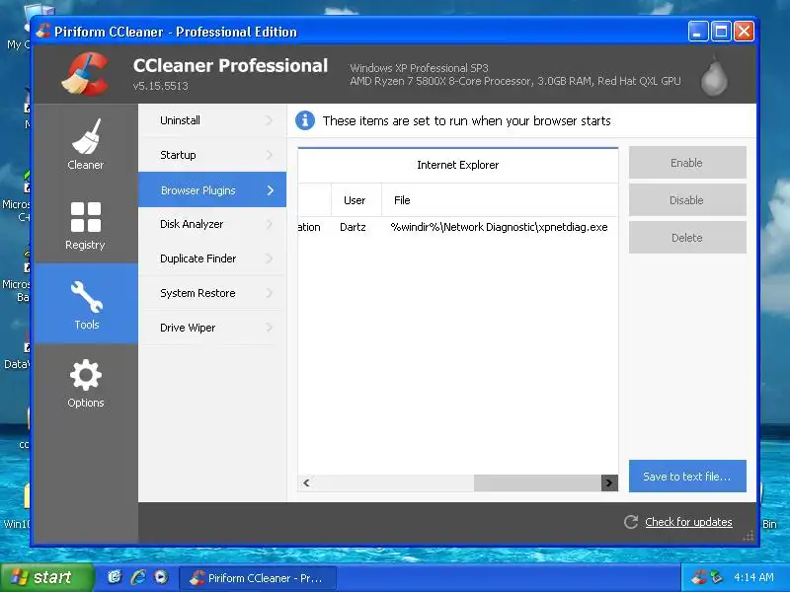Open the Uninstall tool
This screenshot has width=790, height=592.
tap(212, 120)
